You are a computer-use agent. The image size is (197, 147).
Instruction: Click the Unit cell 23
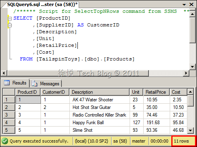point(136,100)
